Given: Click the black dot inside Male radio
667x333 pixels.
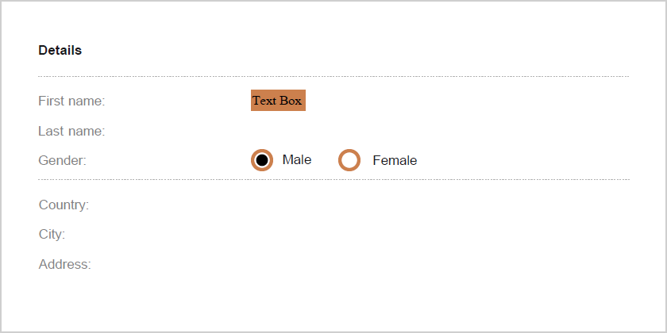Looking at the screenshot, I should (262, 160).
